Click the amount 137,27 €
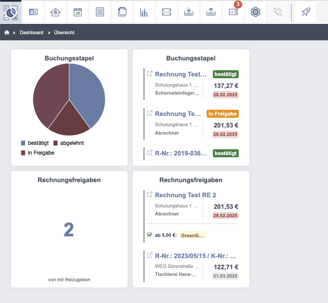 226,86
